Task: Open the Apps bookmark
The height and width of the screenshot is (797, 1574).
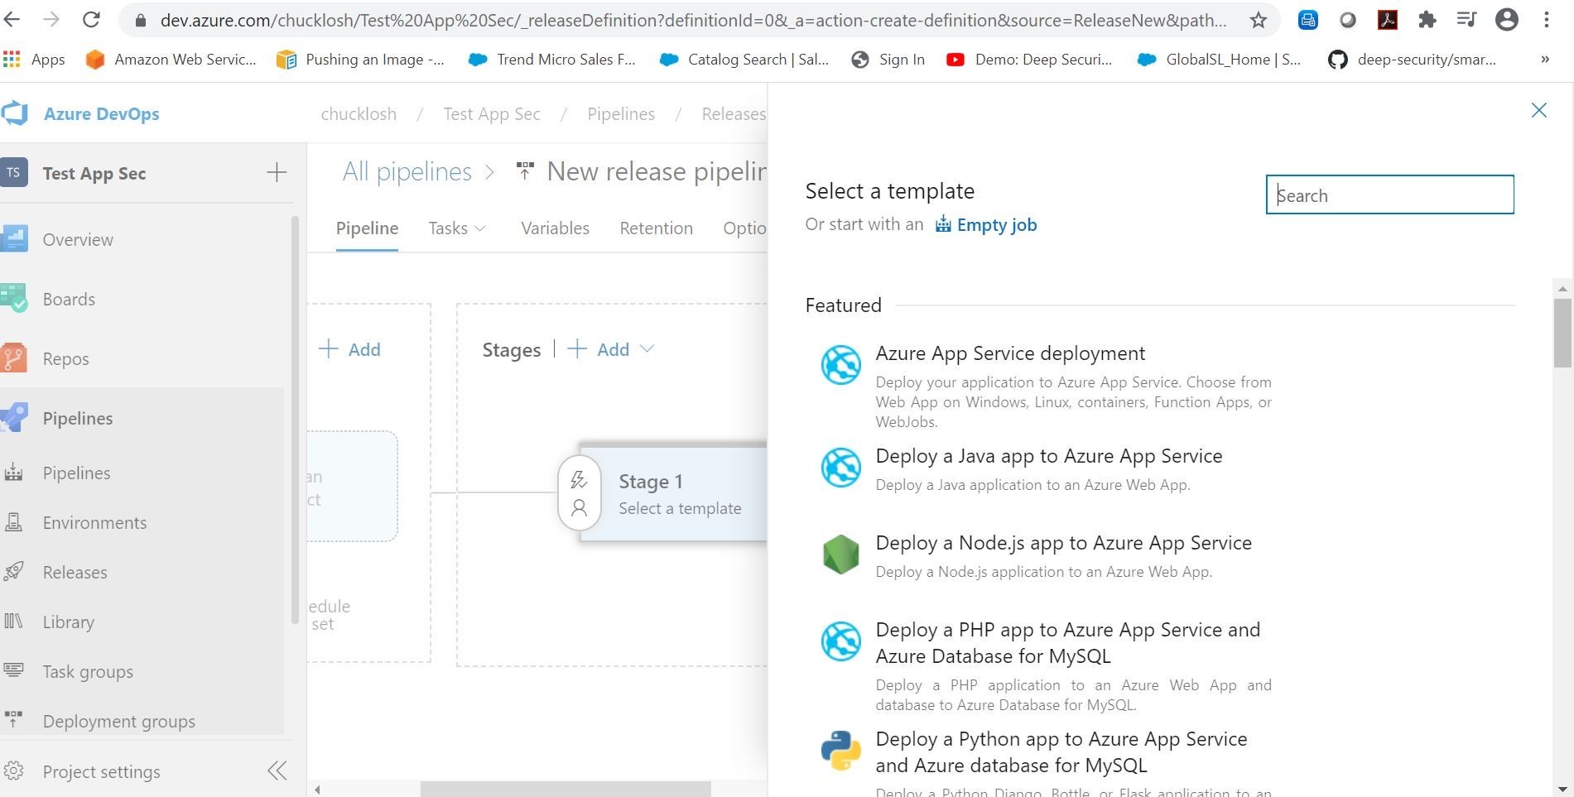Action: tap(34, 60)
